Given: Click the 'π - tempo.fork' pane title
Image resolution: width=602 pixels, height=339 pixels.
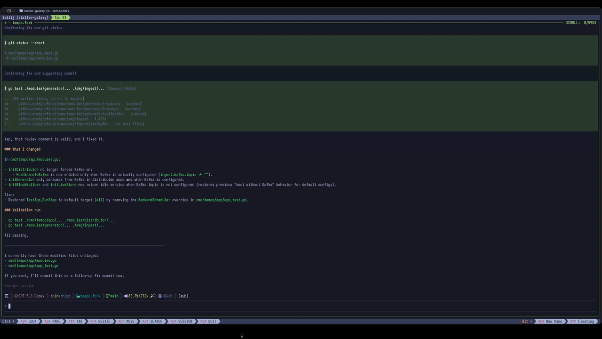Looking at the screenshot, I should tap(18, 23).
